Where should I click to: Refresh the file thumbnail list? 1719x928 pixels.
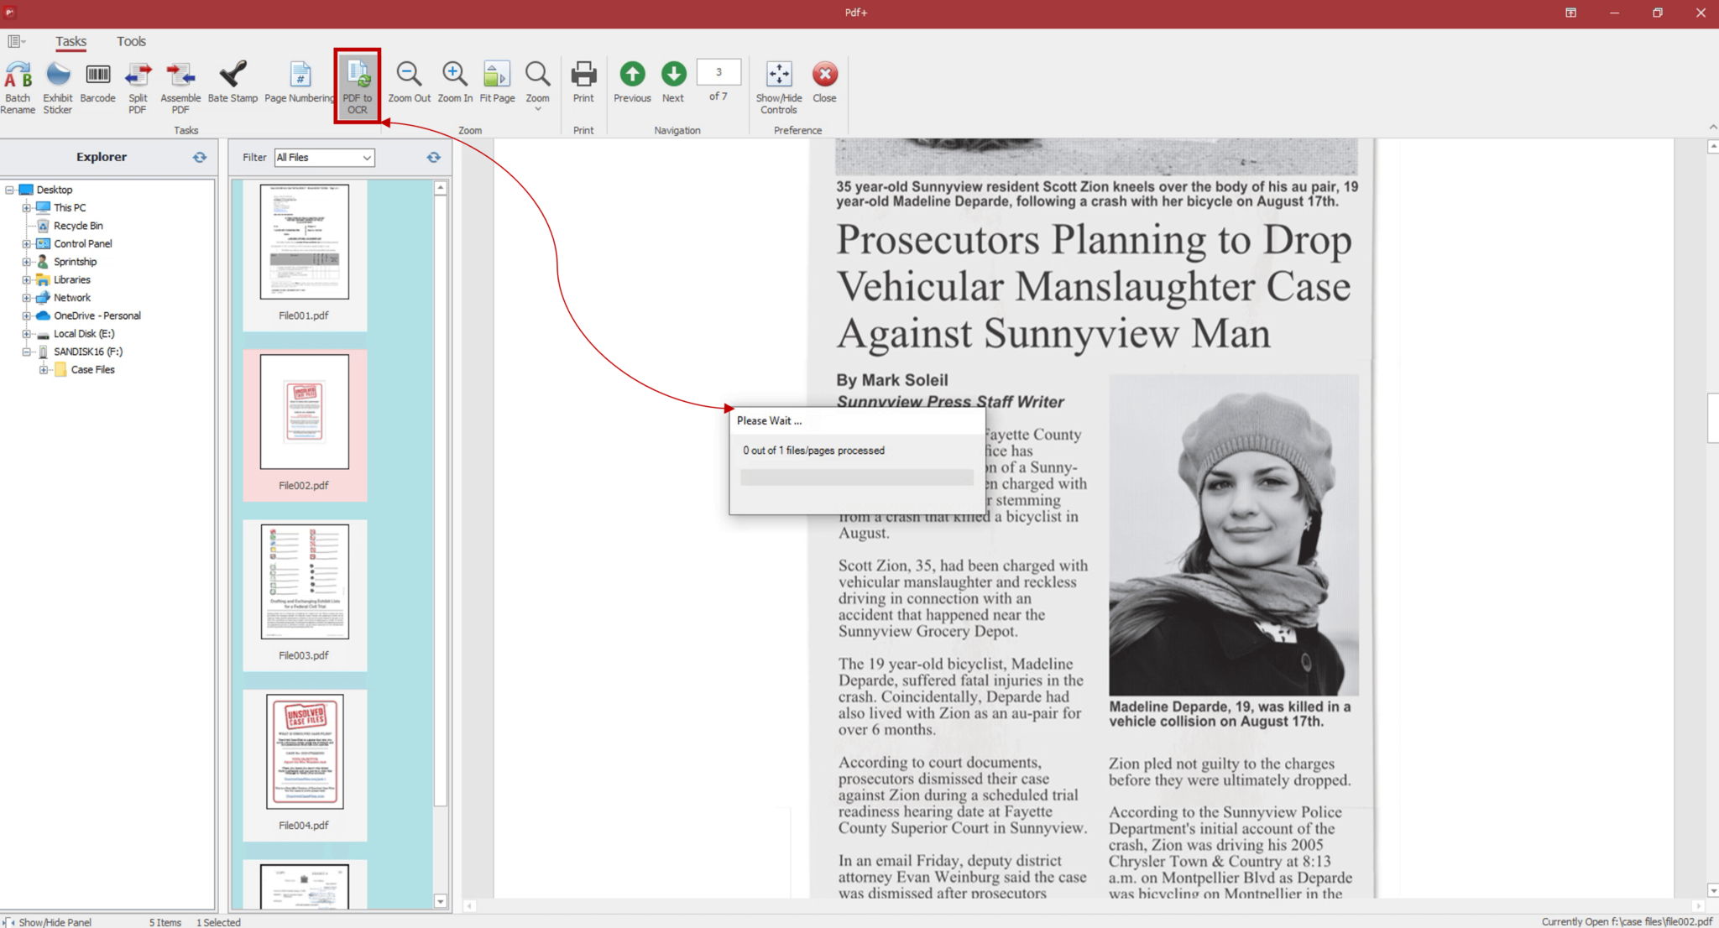point(433,157)
